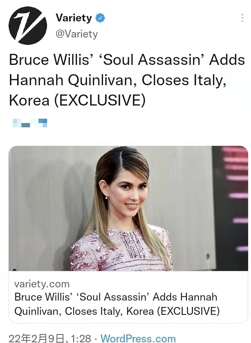Open the WordPress.com source link
Screen dimensions: 251x343
pyautogui.click(x=138, y=338)
